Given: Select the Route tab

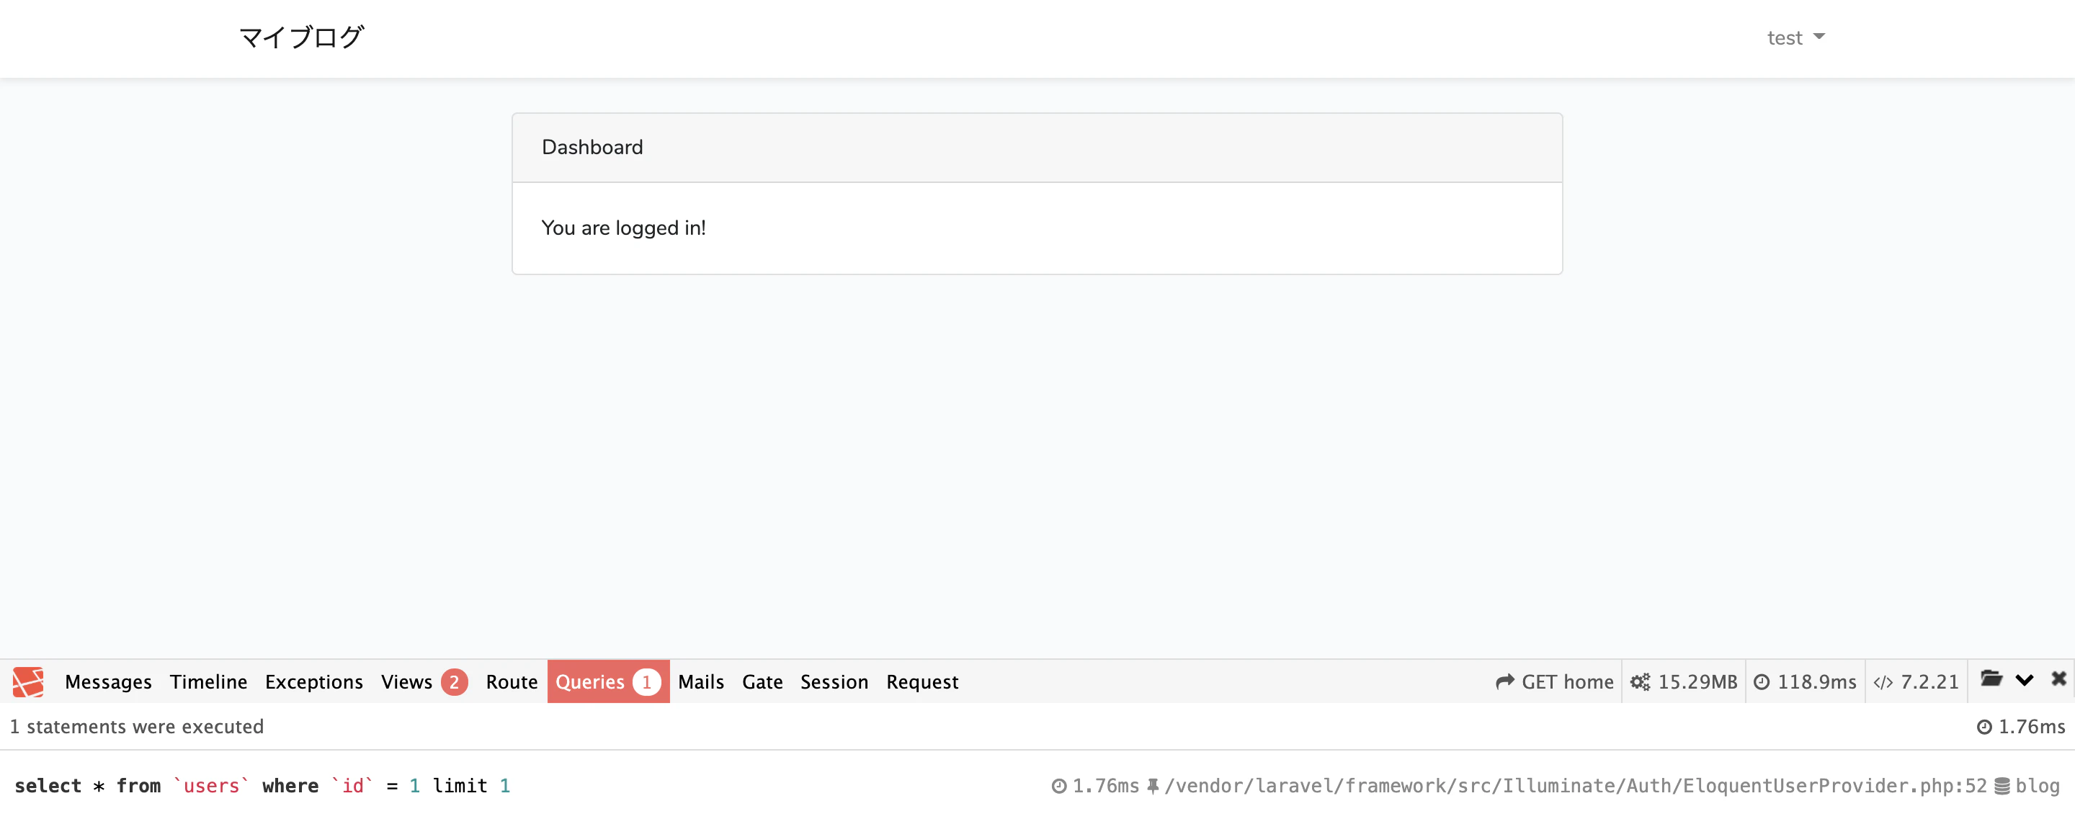Looking at the screenshot, I should click(x=512, y=681).
